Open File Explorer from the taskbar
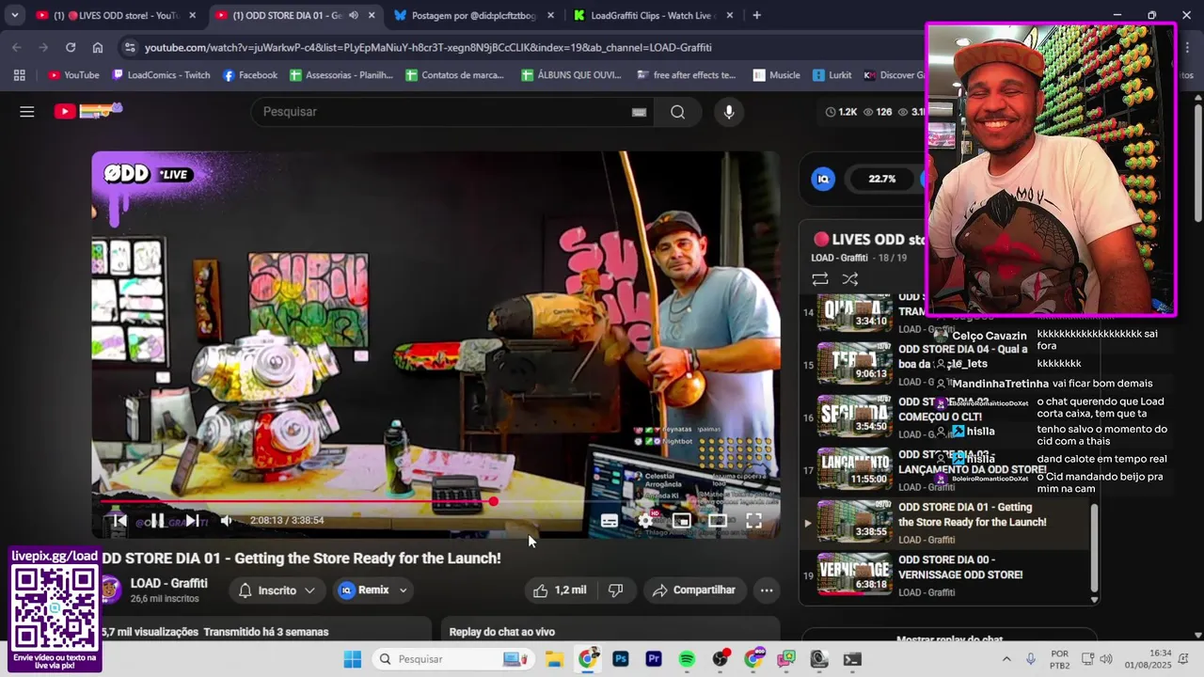1204x677 pixels. click(554, 659)
